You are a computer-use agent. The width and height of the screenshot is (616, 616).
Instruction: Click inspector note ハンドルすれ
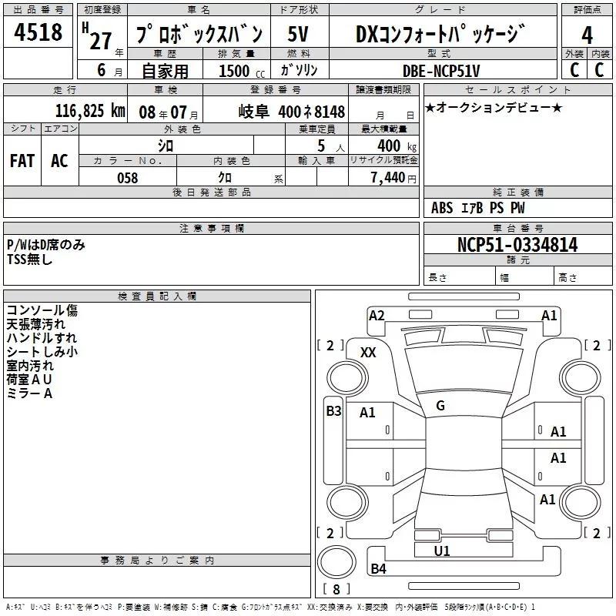(42, 338)
